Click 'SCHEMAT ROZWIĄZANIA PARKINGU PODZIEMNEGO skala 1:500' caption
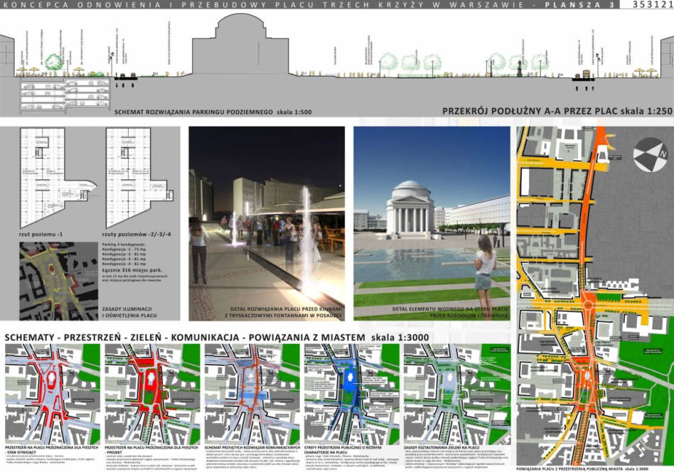Screen dimensions: 674x472 213,112
